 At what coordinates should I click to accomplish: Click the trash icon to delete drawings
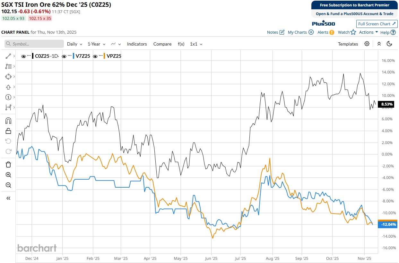tap(8, 165)
